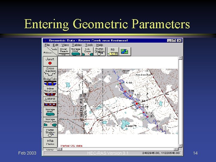Click the vertical scrollbar up arrow
216x162 pixels.
tap(180, 58)
